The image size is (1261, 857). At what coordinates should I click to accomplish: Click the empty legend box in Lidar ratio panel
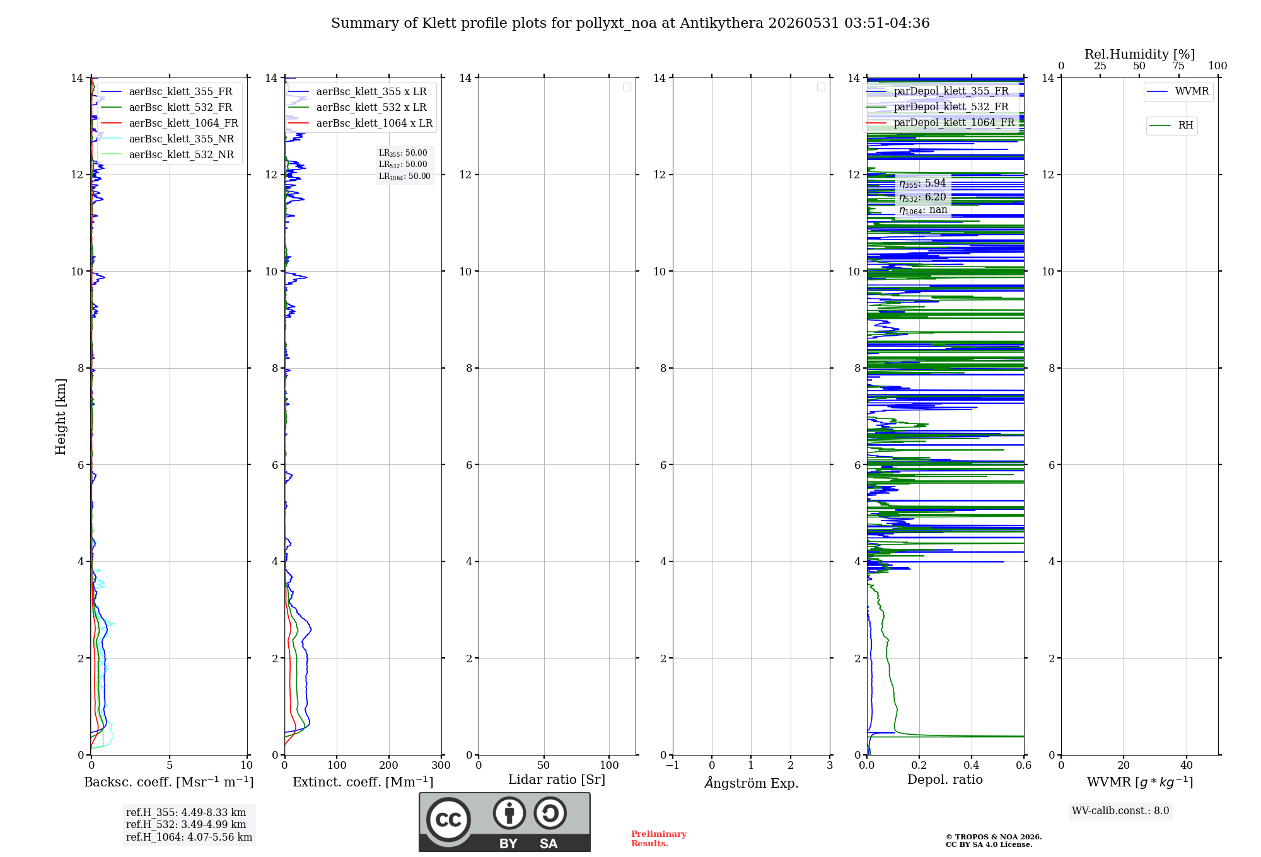point(627,87)
